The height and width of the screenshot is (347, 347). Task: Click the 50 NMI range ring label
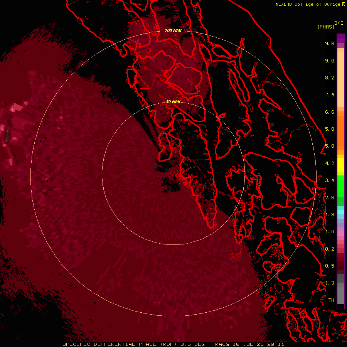tap(173, 102)
